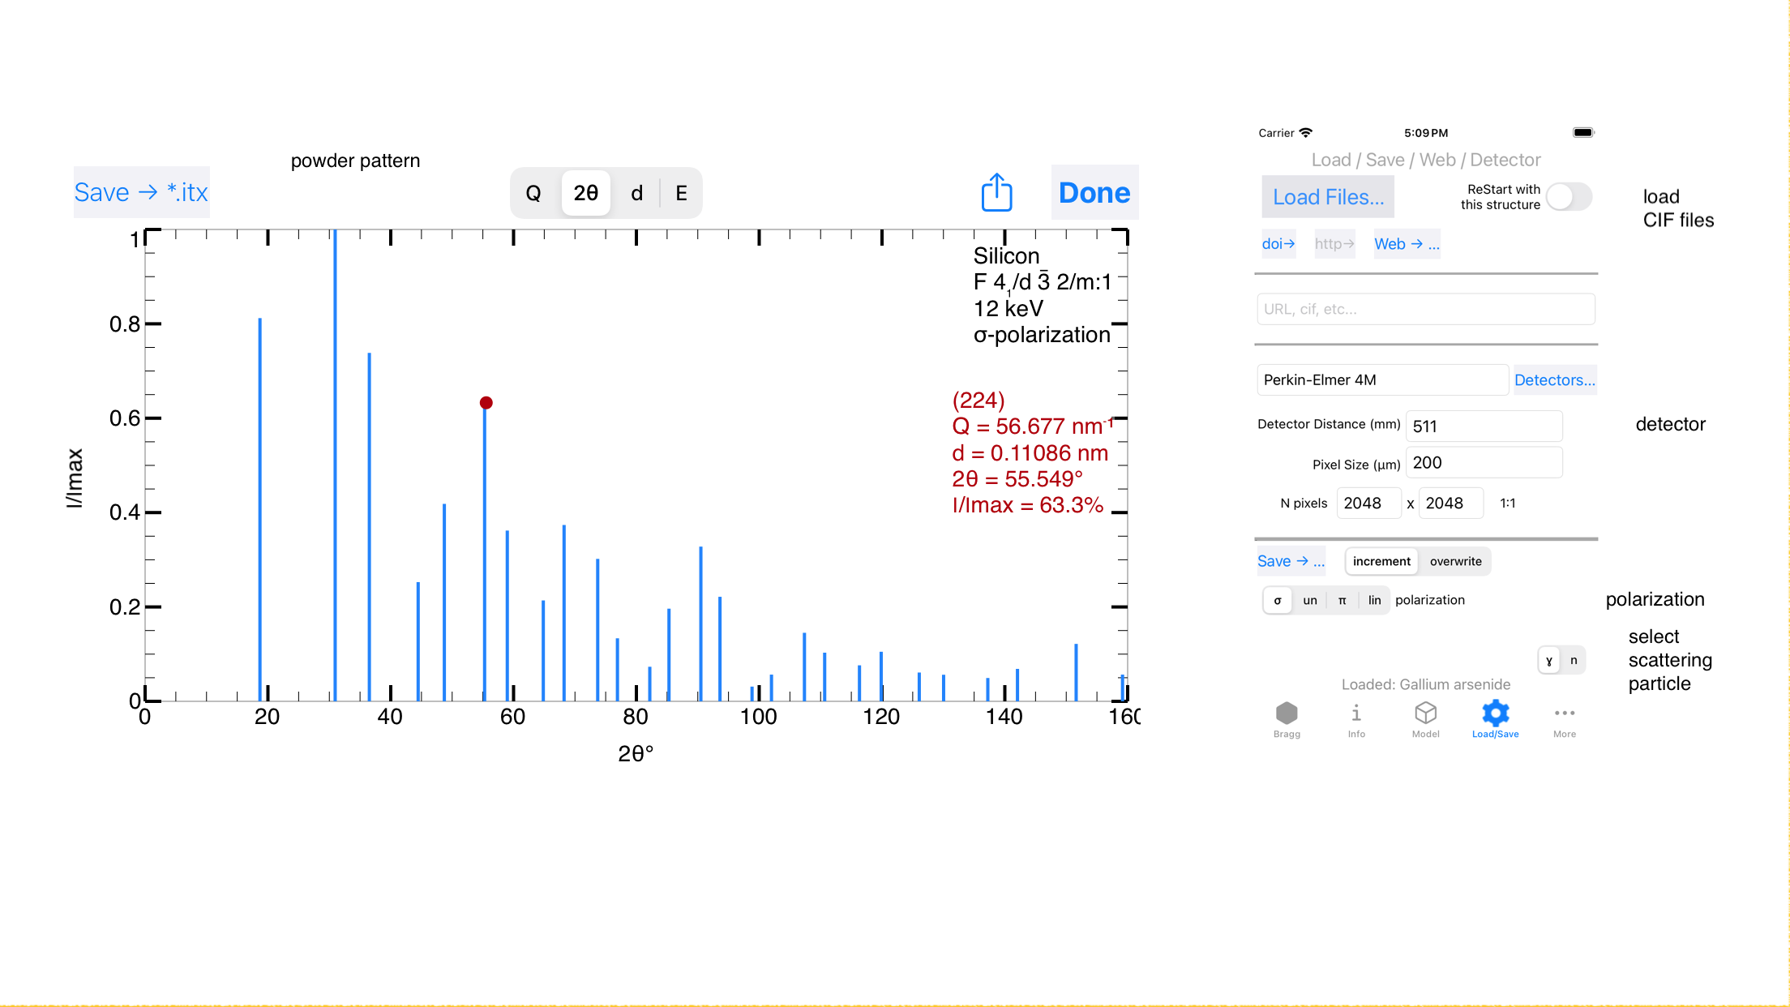The width and height of the screenshot is (1790, 1007).
Task: Switch plot axis to d spacing
Action: pos(636,193)
